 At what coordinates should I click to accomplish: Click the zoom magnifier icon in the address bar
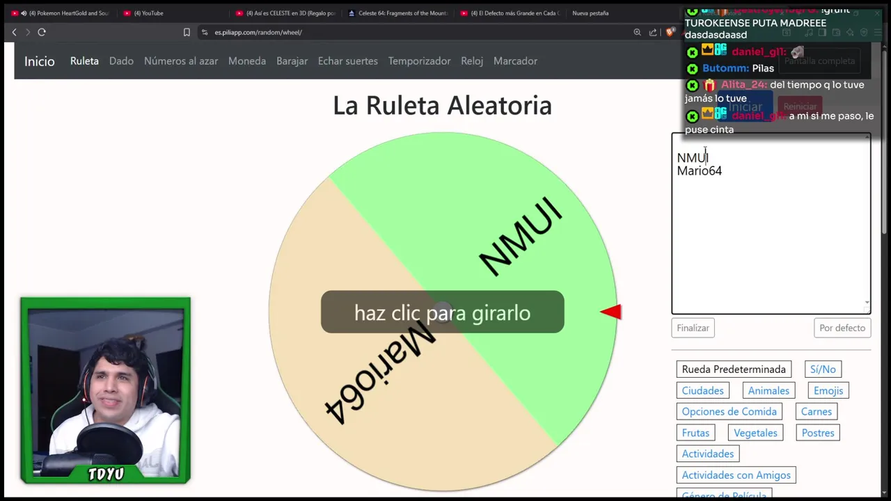pos(637,32)
